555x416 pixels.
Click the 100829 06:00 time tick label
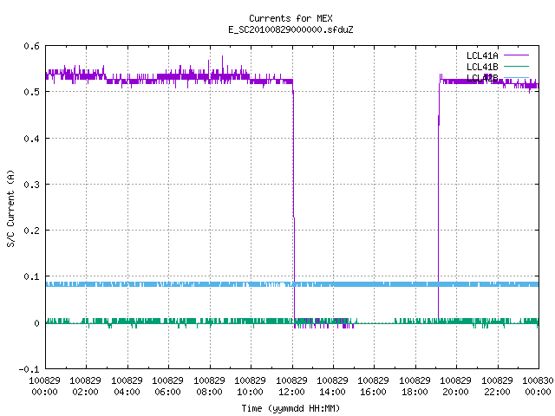coord(167,387)
